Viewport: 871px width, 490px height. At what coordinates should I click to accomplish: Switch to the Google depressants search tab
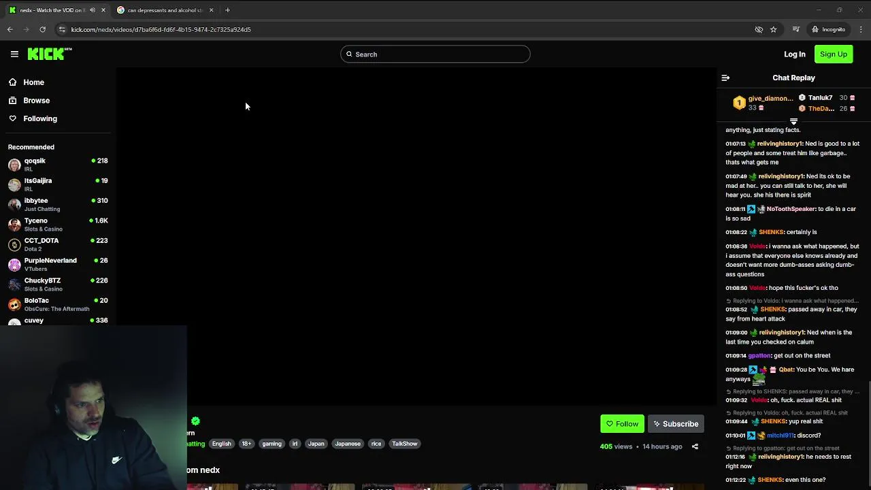tap(163, 10)
